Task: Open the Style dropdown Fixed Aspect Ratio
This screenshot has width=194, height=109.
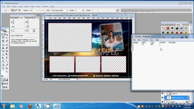Action: pos(59,10)
